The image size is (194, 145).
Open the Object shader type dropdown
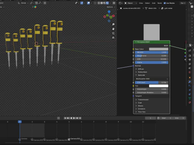click(131, 3)
